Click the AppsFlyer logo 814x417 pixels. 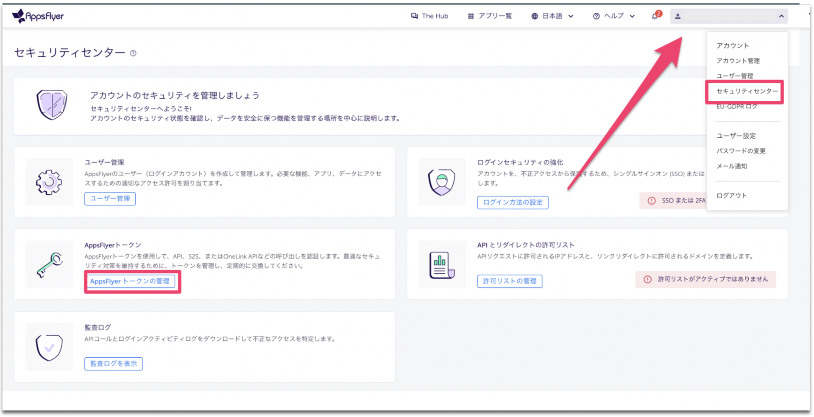pyautogui.click(x=38, y=16)
